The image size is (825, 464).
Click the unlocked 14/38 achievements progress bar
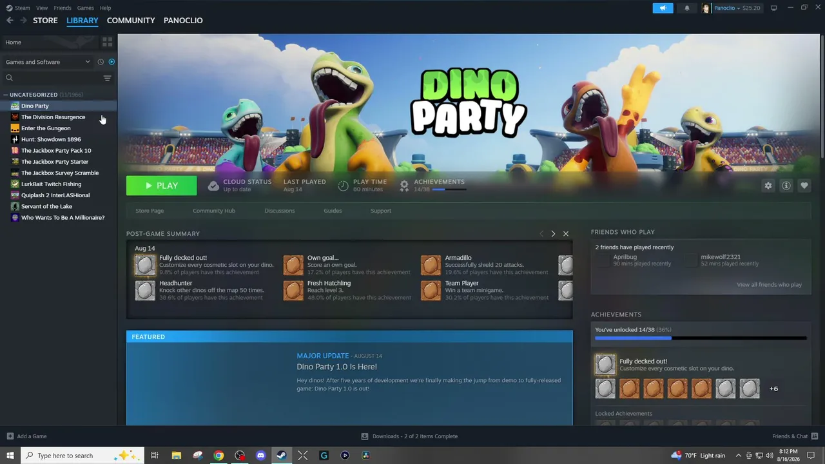(x=701, y=338)
